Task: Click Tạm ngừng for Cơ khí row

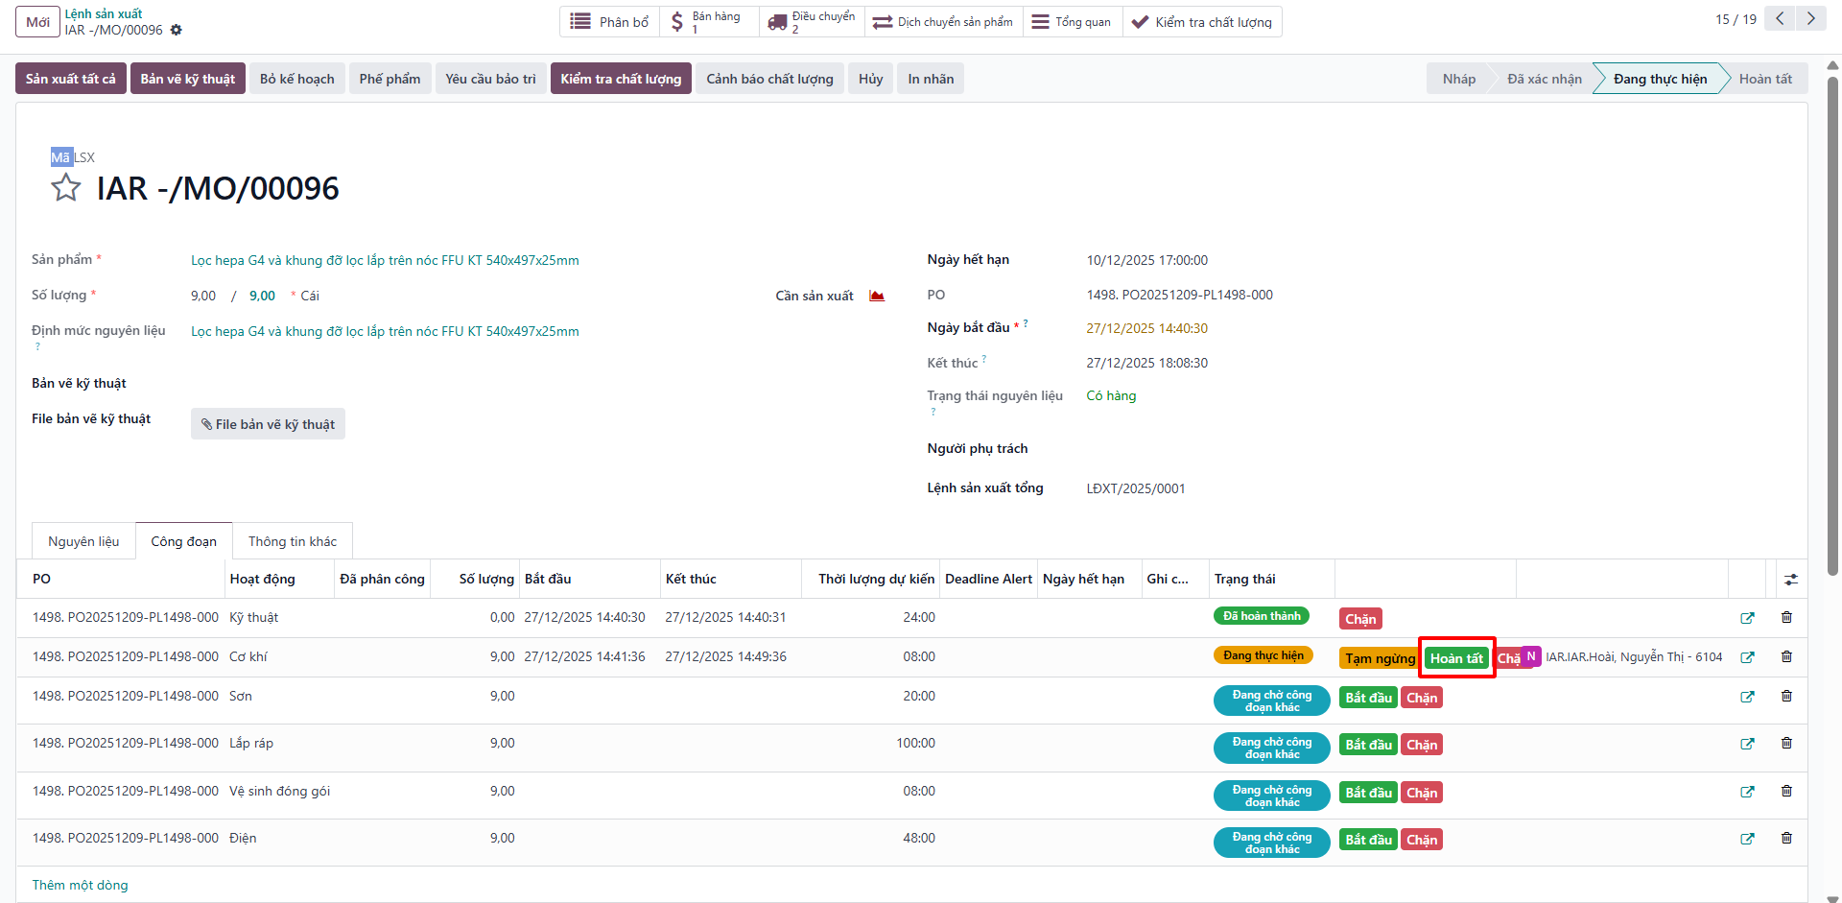Action: tap(1380, 658)
